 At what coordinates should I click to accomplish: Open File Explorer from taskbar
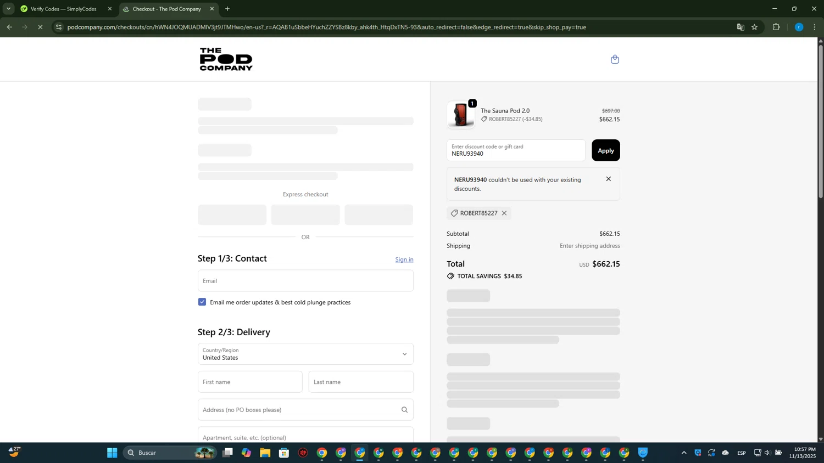coord(265,453)
